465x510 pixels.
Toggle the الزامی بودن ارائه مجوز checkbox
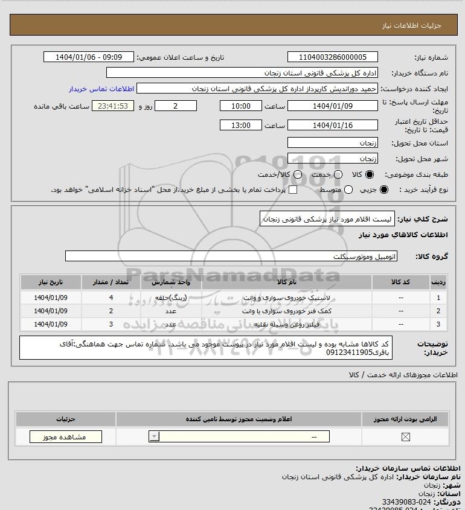[405, 437]
